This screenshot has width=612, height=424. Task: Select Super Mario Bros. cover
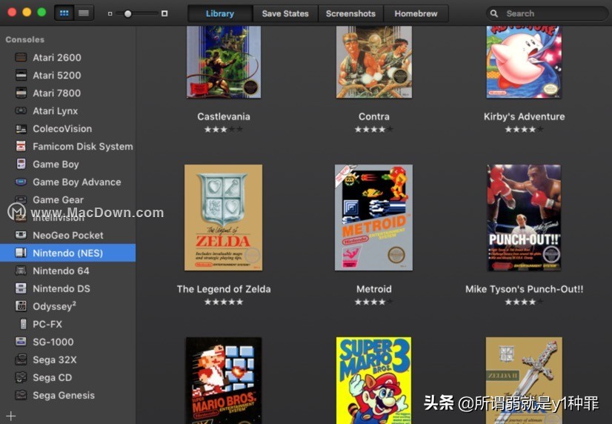coord(224,381)
